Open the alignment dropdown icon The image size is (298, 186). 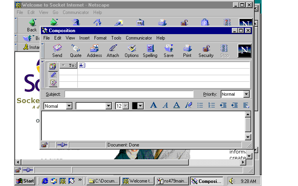pyautogui.click(x=246, y=105)
